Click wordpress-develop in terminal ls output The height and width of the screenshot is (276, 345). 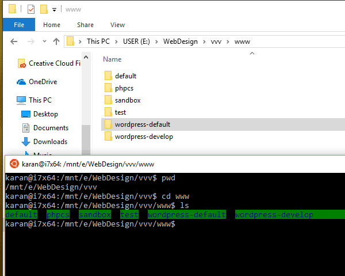274,215
